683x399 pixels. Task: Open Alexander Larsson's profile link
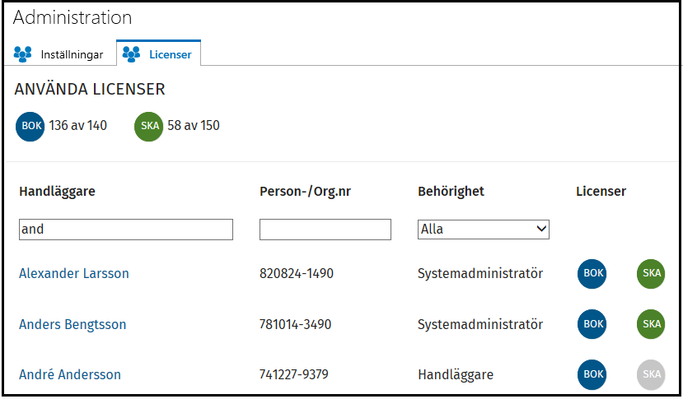click(x=74, y=274)
